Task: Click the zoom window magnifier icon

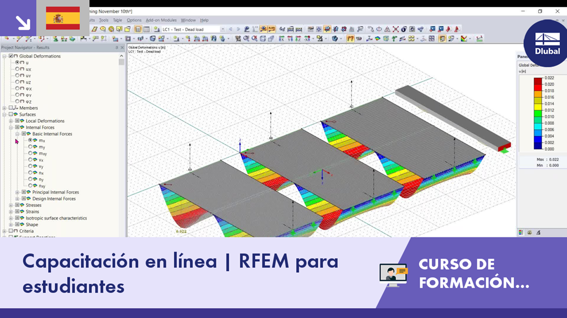Action: 246,39
